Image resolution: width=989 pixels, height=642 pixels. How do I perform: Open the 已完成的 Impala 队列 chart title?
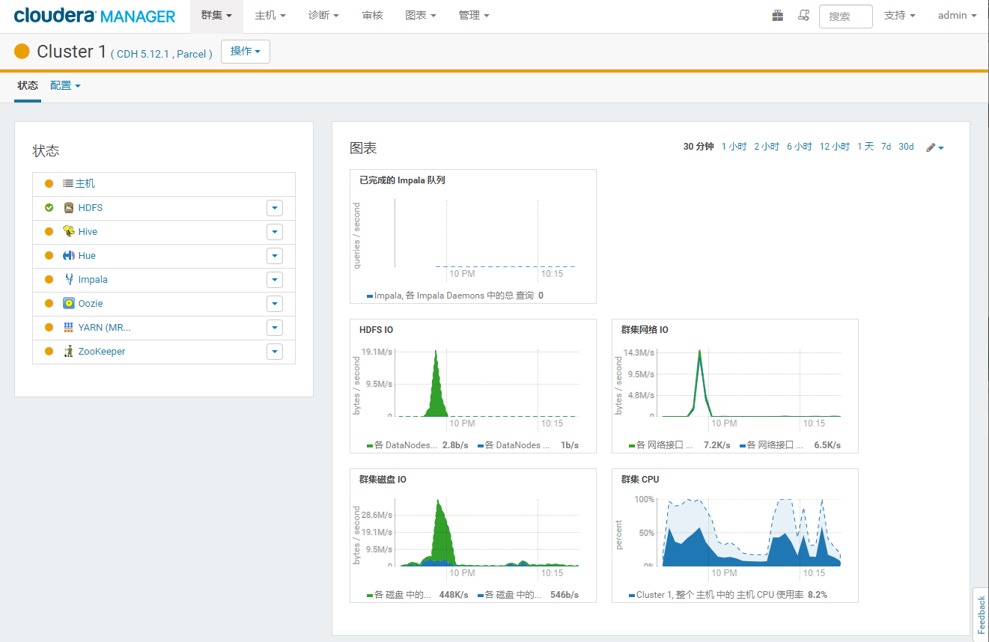pos(403,180)
